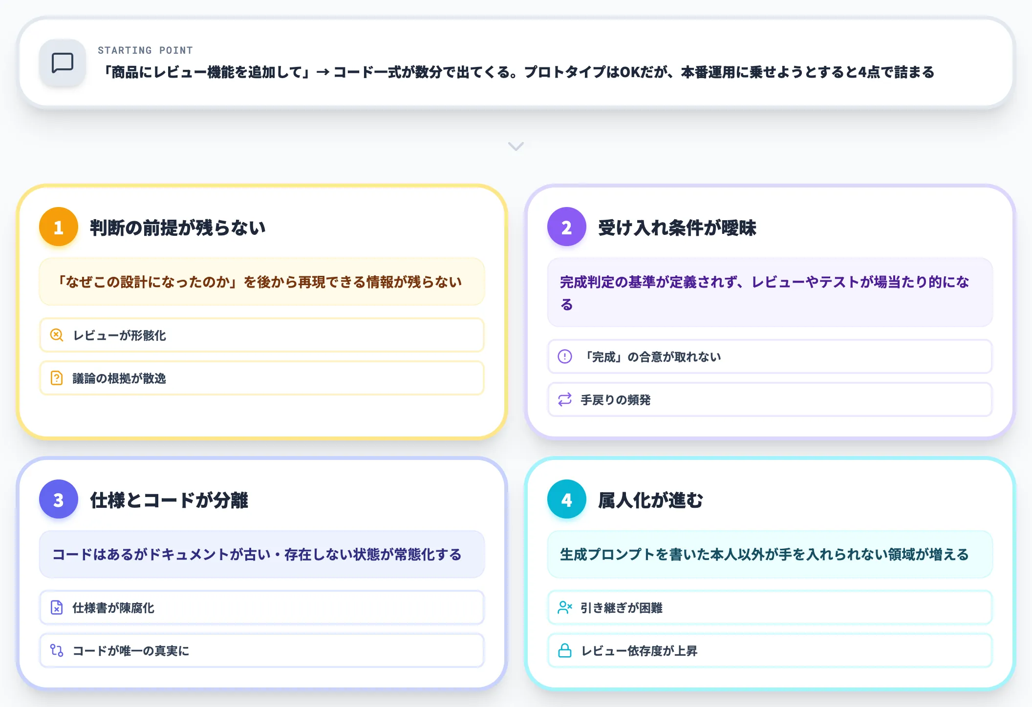Click the purple summary about 完成判定の基準
The width and height of the screenshot is (1032, 707).
(x=770, y=292)
